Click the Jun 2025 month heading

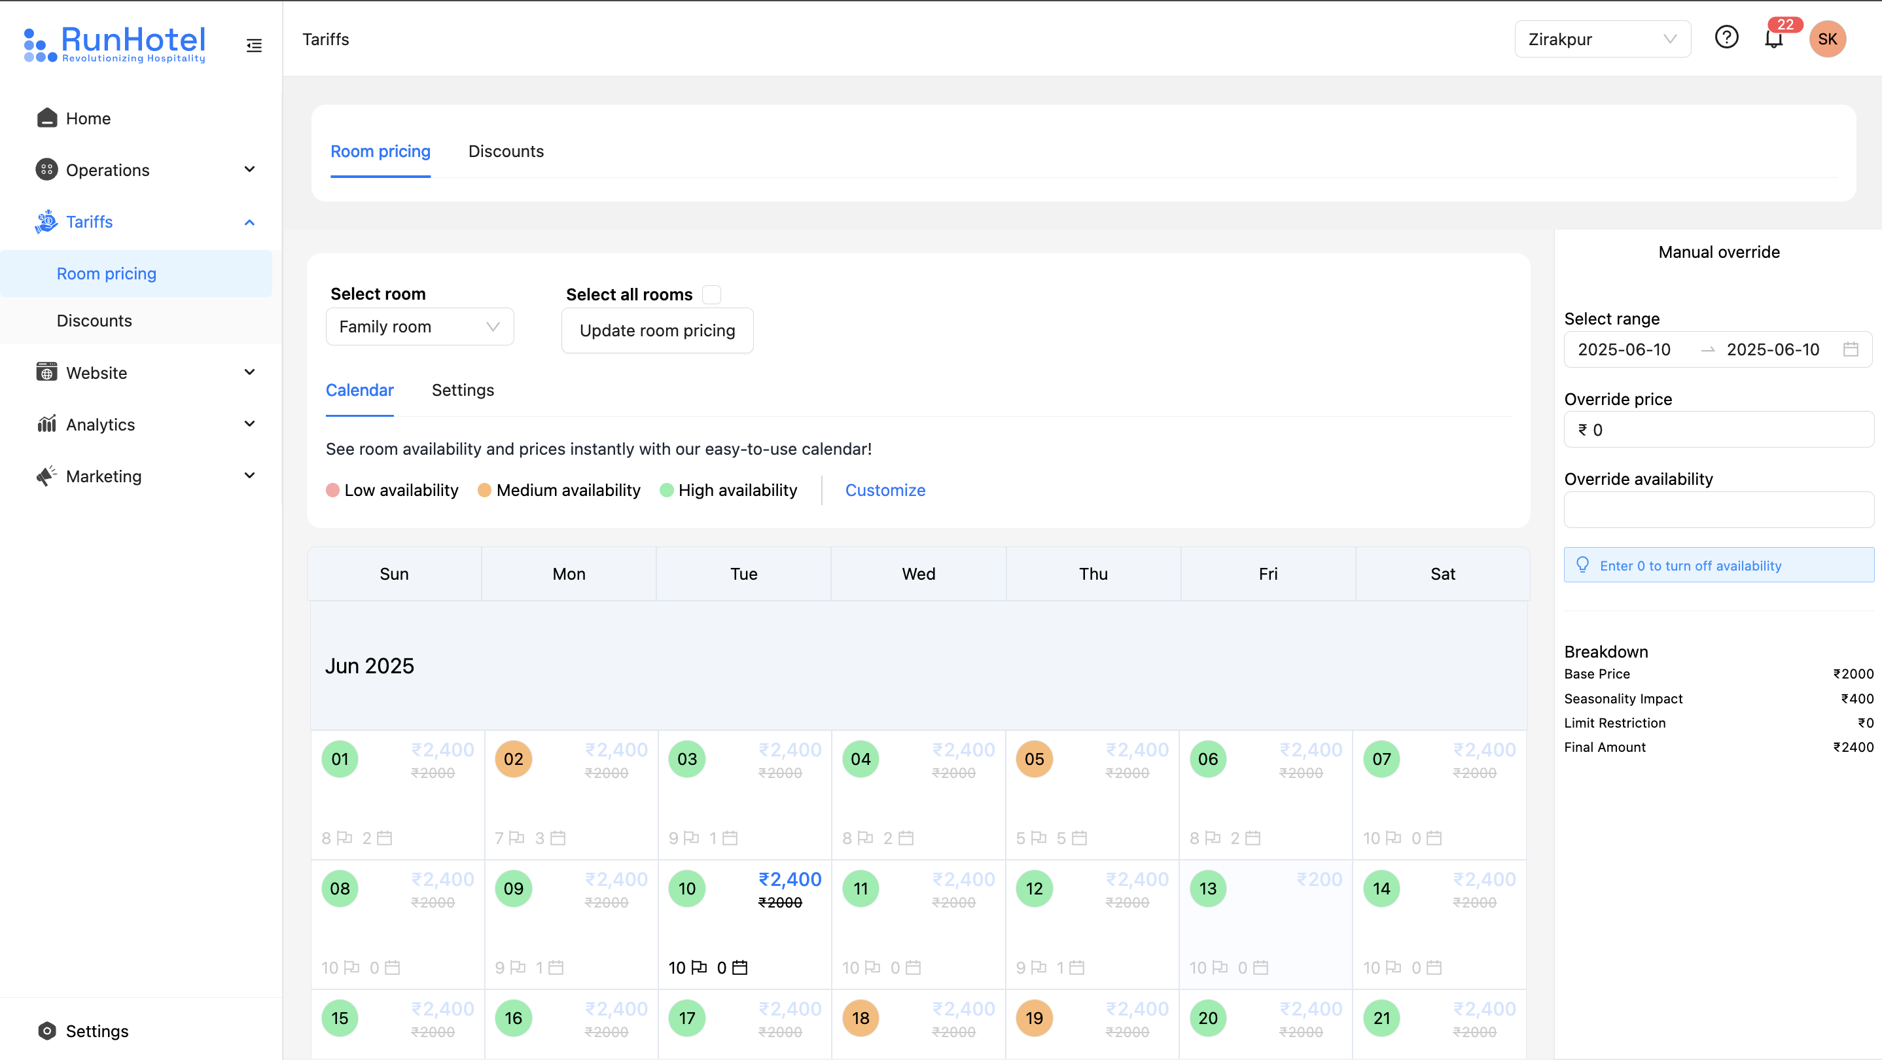[370, 665]
